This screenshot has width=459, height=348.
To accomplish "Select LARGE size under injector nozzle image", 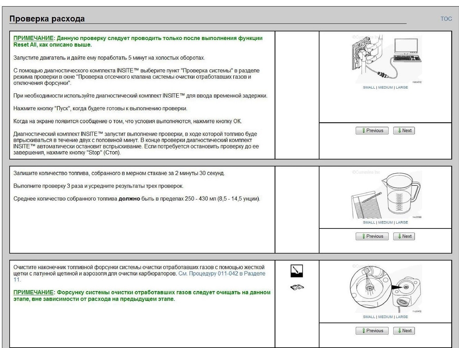I will click(402, 317).
